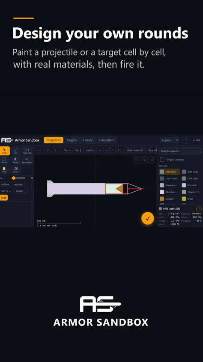This screenshot has height=362, width=203.
Task: Zoom in canvas with plus button
Action: pyautogui.click(x=144, y=160)
